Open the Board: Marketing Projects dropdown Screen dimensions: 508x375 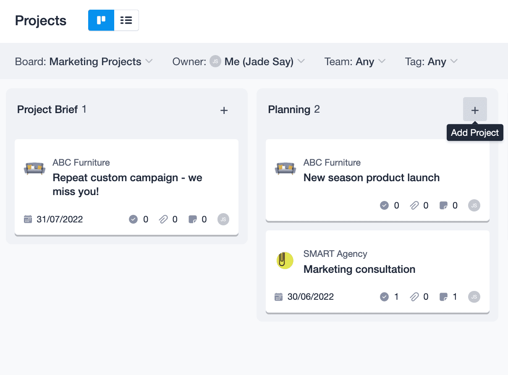click(x=84, y=61)
